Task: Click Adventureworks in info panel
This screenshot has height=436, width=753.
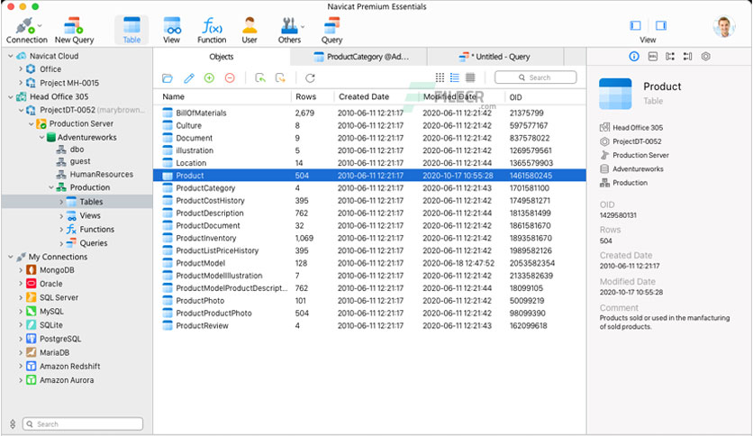Action: 638,169
